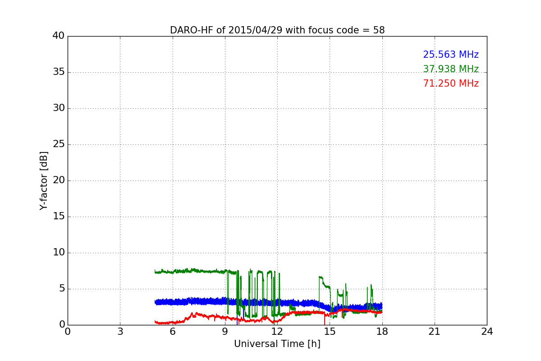Click the y-axis tick label '10'

coord(58,253)
